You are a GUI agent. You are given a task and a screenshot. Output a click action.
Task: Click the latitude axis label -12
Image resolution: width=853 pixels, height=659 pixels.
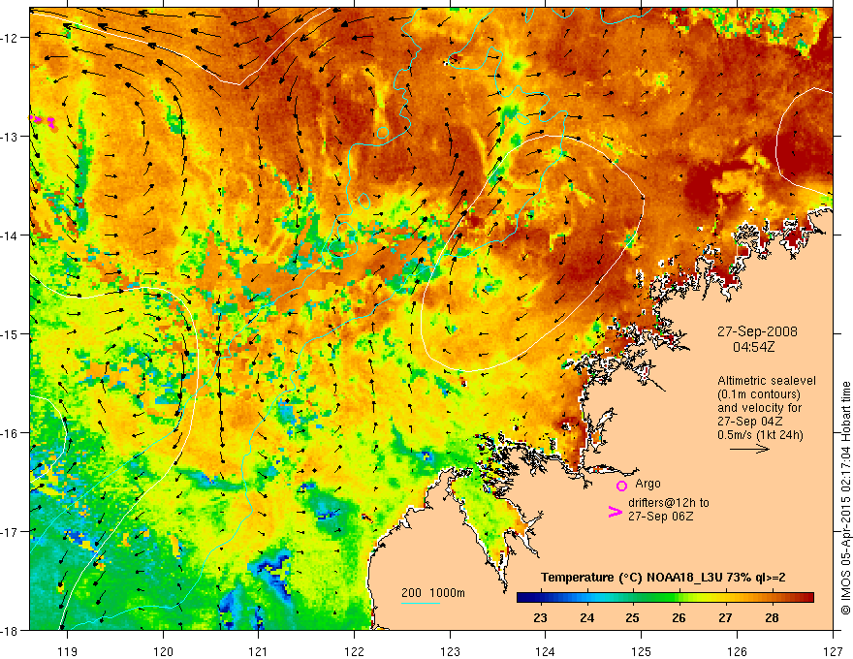[11, 38]
